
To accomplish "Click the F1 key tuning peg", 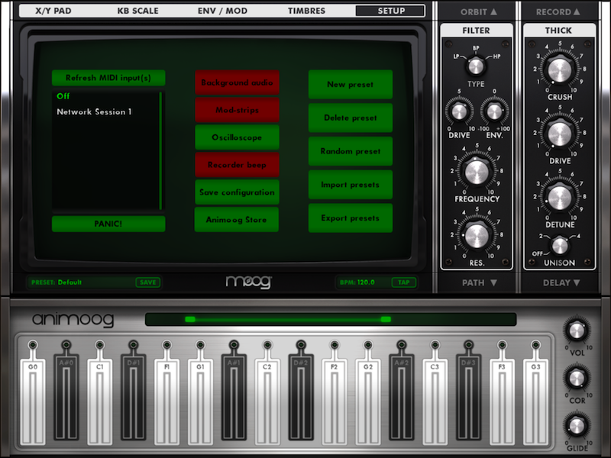I will 166,345.
